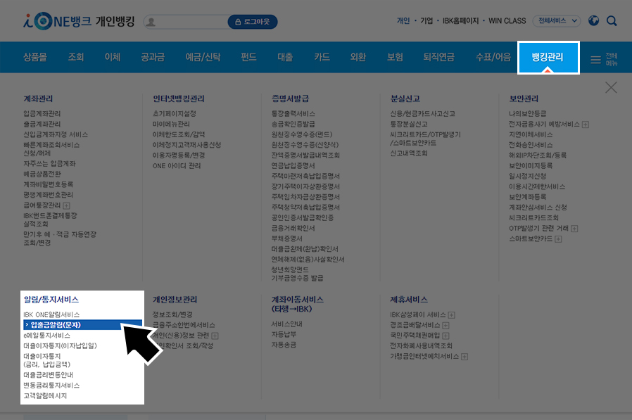Open 나의보안등급

(527, 114)
